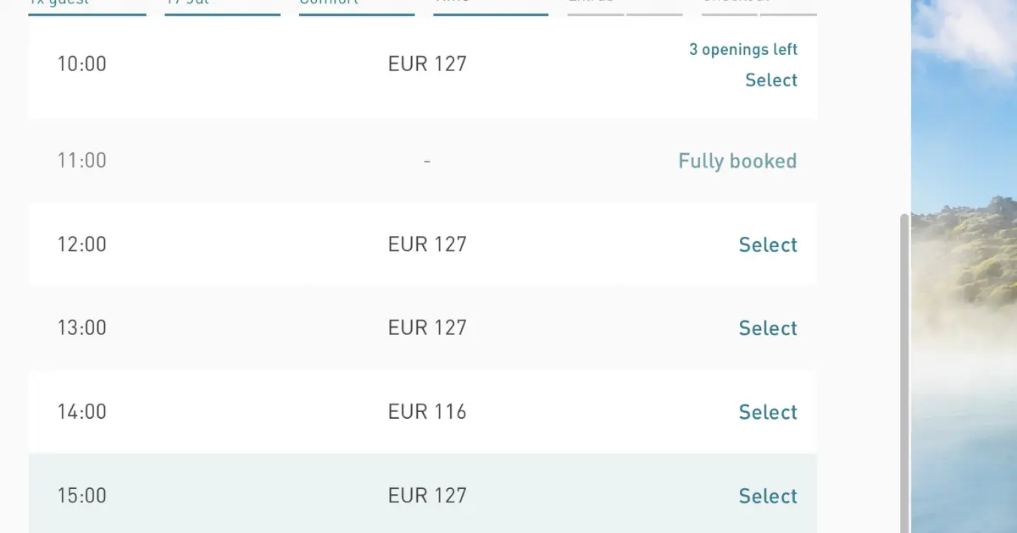Return to the Comfort package step

(x=357, y=5)
